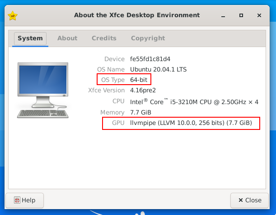Close the window using the title bar X

[259, 15]
